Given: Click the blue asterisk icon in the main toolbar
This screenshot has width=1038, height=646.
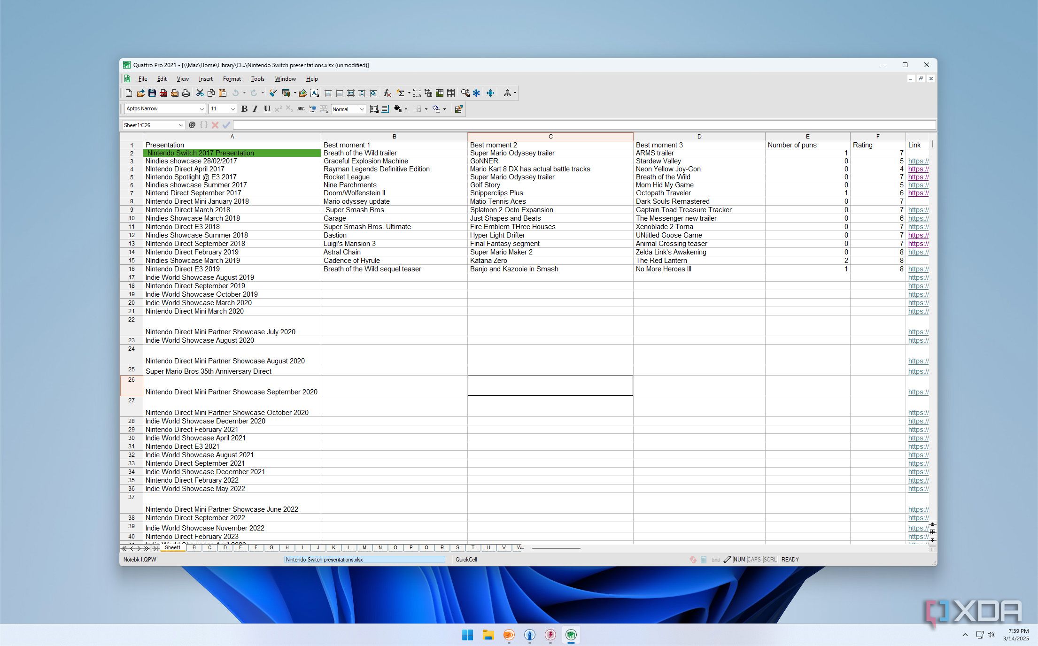Looking at the screenshot, I should click(476, 93).
